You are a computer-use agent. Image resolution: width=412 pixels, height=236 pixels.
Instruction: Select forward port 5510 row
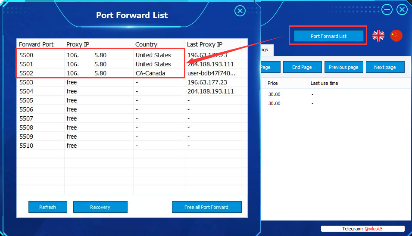tap(132, 146)
